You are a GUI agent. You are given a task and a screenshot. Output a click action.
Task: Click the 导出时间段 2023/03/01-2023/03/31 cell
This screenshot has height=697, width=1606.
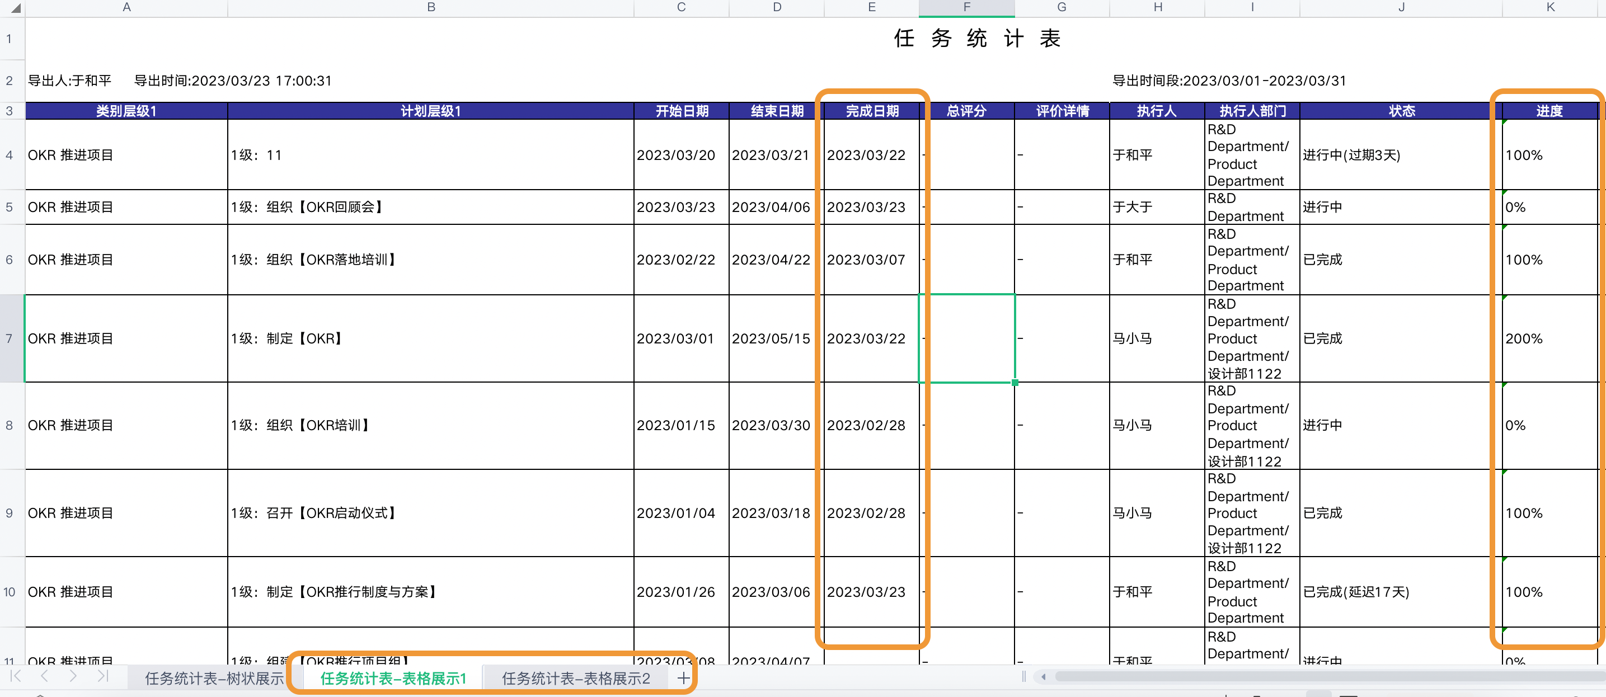coord(1229,81)
